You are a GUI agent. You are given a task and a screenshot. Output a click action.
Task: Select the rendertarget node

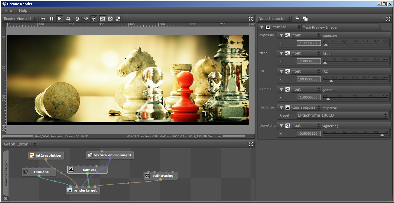coord(83,191)
